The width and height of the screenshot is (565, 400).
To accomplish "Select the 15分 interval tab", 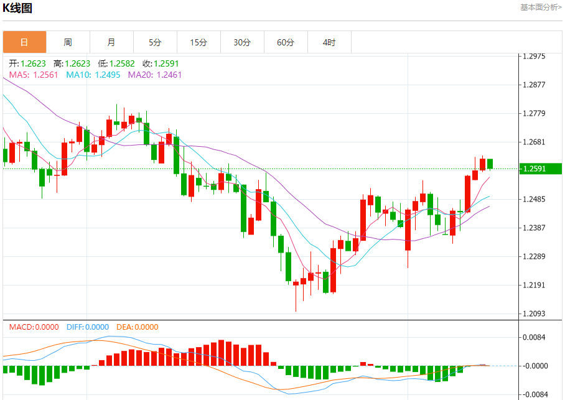I will coord(198,42).
